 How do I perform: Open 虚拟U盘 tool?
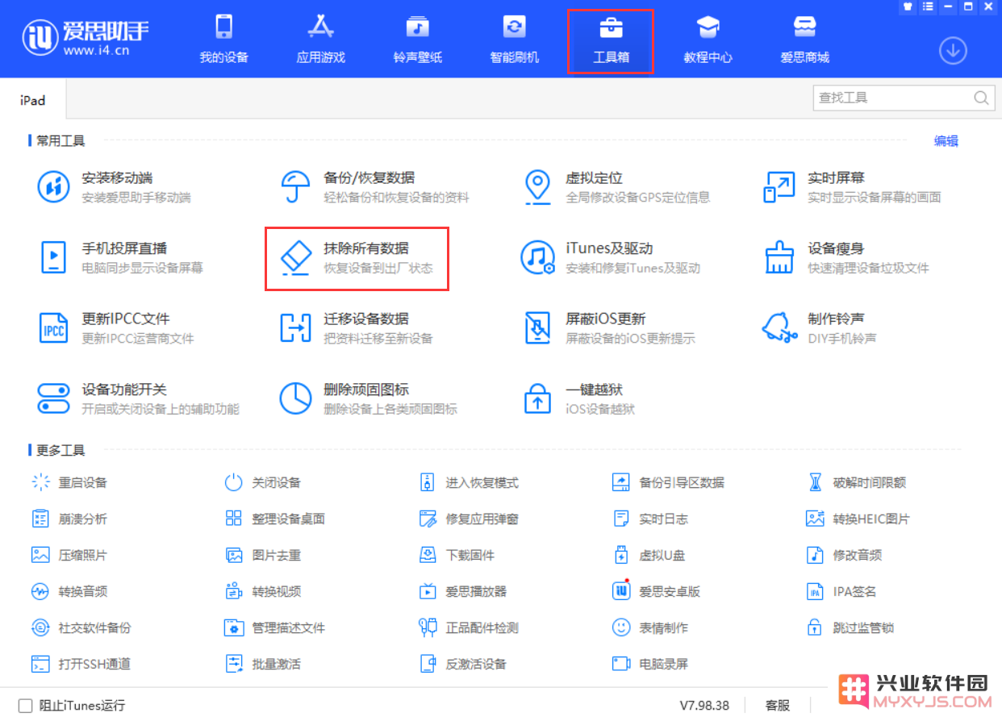point(649,555)
